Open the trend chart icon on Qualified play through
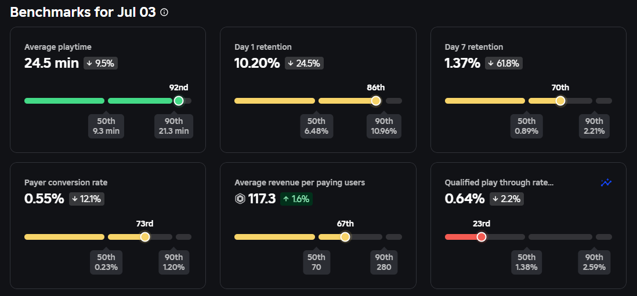 click(x=606, y=182)
